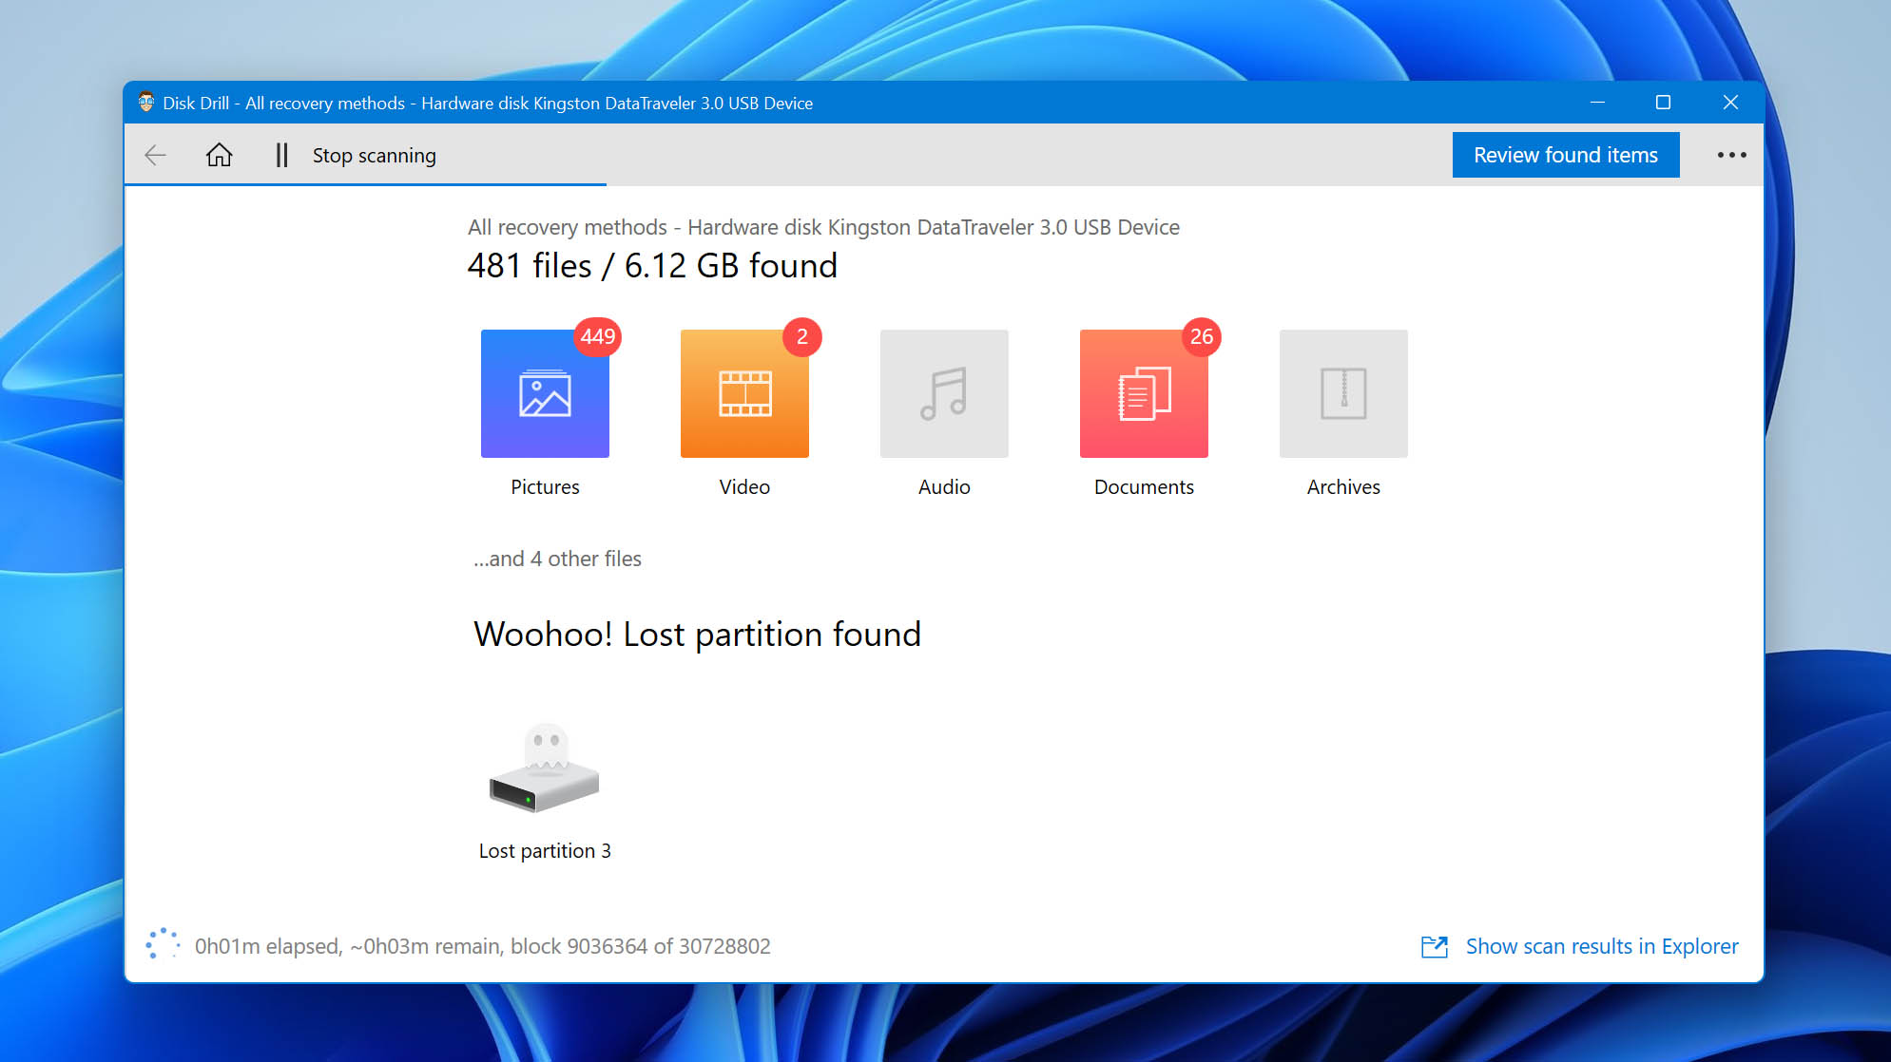Click Review found items button
This screenshot has width=1891, height=1062.
coord(1565,155)
